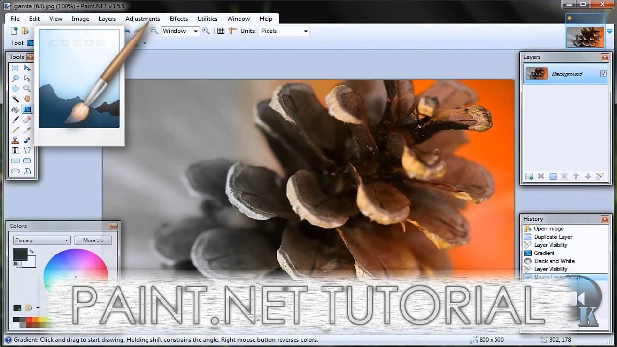Toggle the pixel grid toolbar icon
Screen dimensions: 617x347
click(x=221, y=31)
